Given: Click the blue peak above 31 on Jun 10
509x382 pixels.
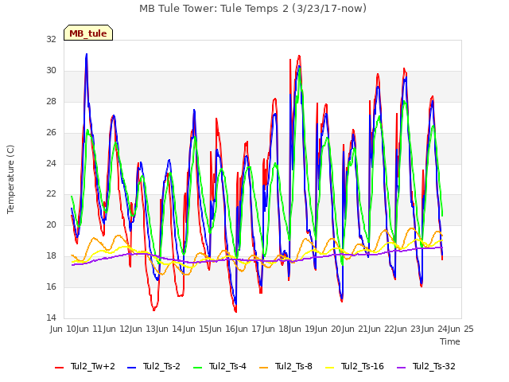Looking at the screenshot, I should coord(87,55).
